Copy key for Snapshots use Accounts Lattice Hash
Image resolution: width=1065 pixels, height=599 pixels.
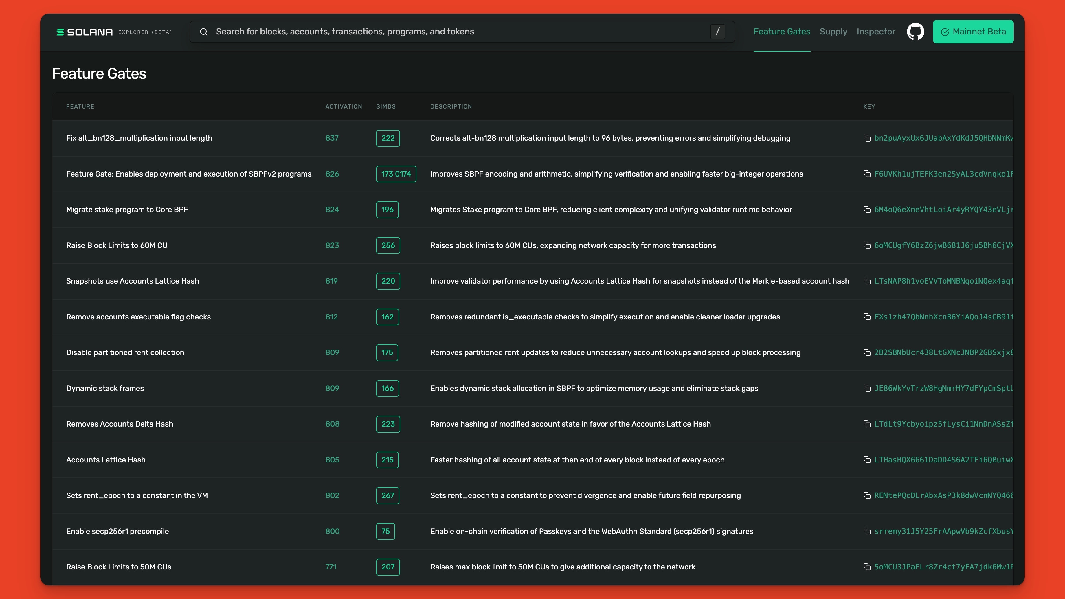point(867,281)
